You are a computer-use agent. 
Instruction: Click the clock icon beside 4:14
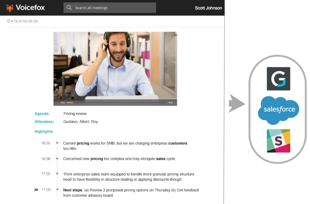pos(9,21)
